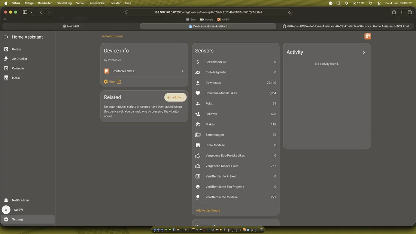Open Geräte in the sidebar
Viewport: 416px width, 234px height.
click(28, 49)
